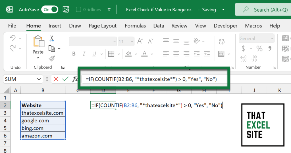
Task: Click Align Right icon
Action: click(186, 54)
